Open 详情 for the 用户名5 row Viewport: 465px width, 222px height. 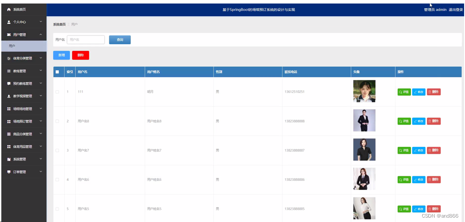click(x=404, y=209)
